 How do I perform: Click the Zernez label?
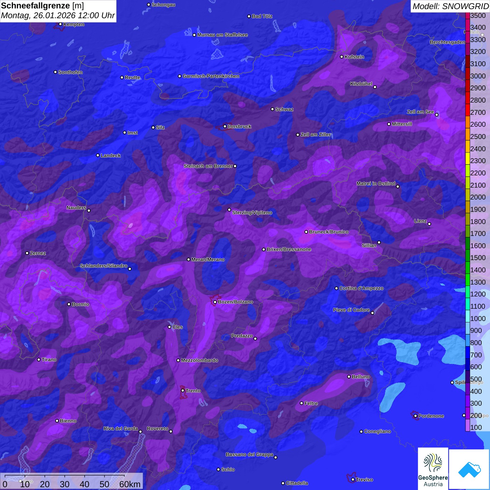pos(38,253)
